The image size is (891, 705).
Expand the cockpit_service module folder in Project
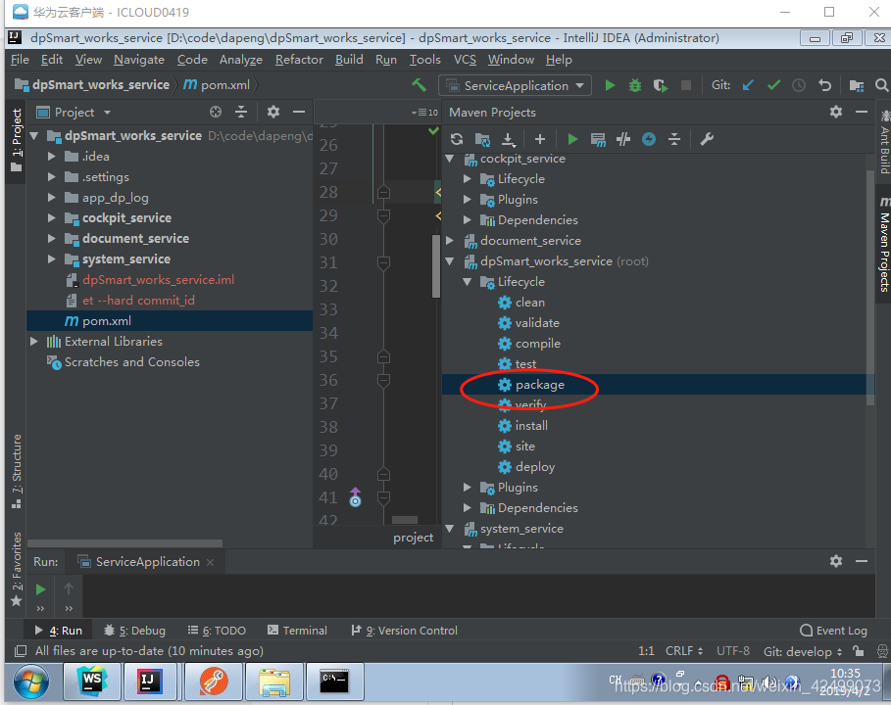click(52, 218)
